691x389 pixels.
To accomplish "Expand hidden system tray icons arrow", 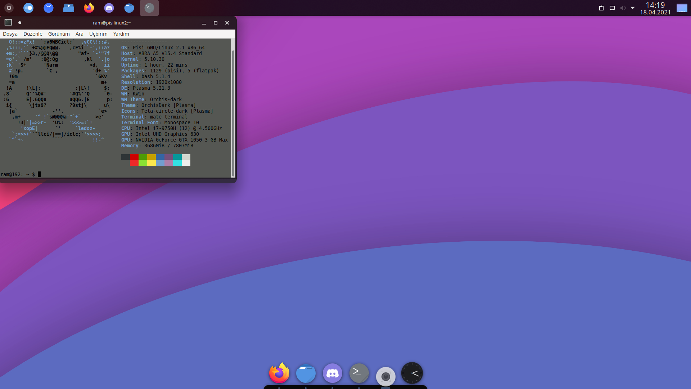I will click(x=633, y=8).
